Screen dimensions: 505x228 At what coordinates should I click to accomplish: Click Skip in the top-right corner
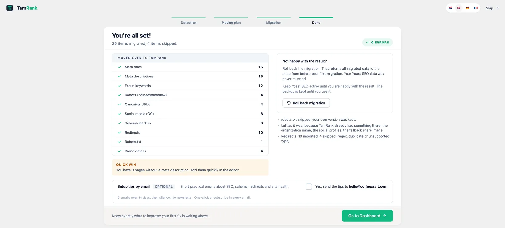pos(492,8)
